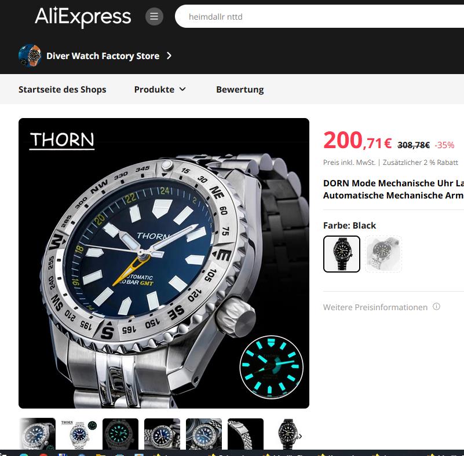Select the bracelet clasp thumbnail

click(245, 434)
